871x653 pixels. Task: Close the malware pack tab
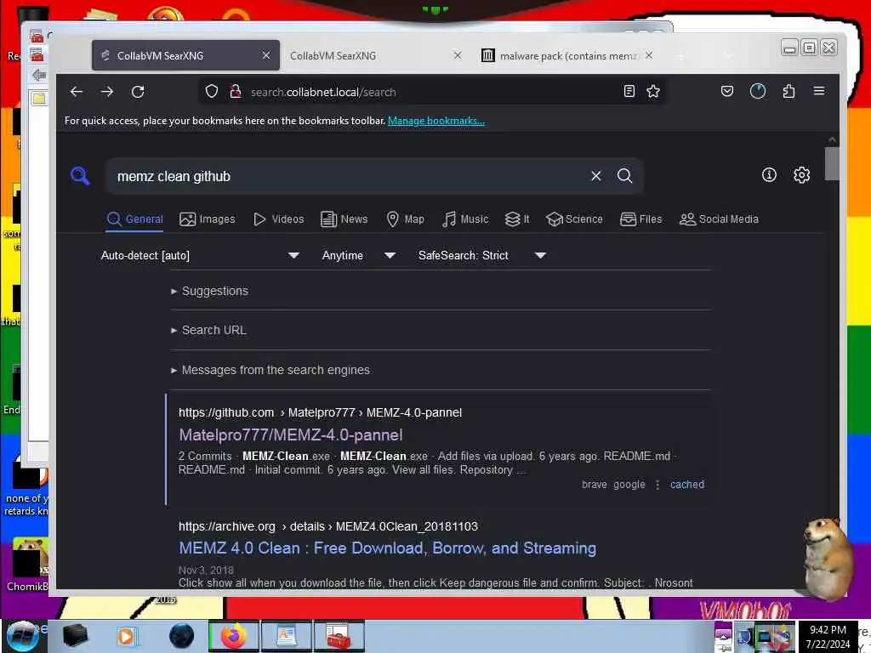click(649, 55)
